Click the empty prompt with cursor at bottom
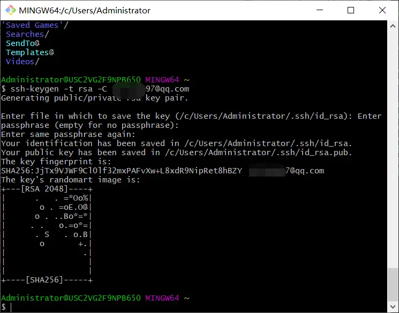 point(6,307)
